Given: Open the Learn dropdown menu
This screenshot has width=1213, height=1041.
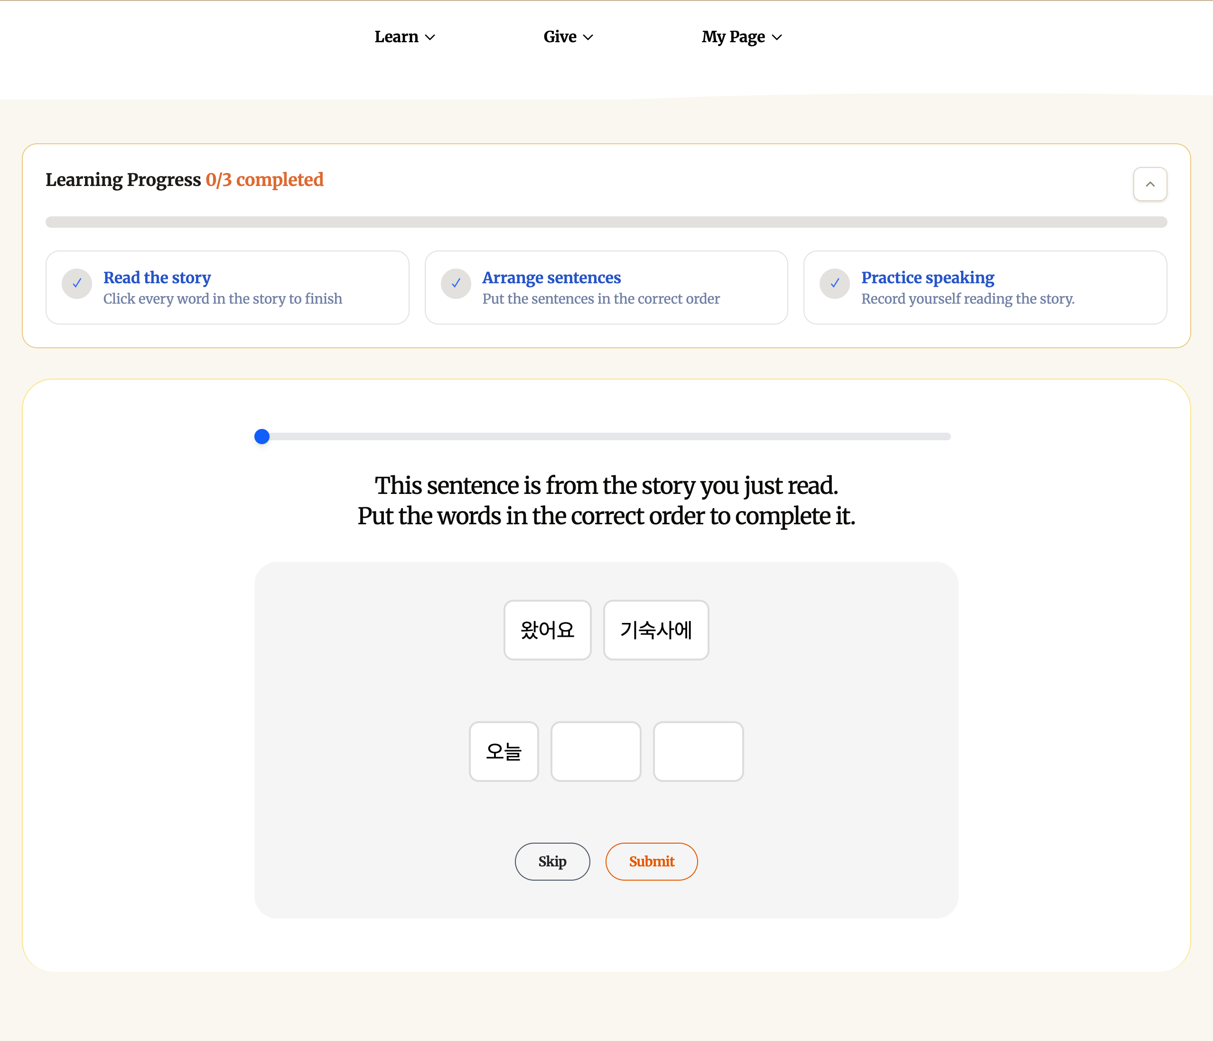Looking at the screenshot, I should [x=404, y=37].
